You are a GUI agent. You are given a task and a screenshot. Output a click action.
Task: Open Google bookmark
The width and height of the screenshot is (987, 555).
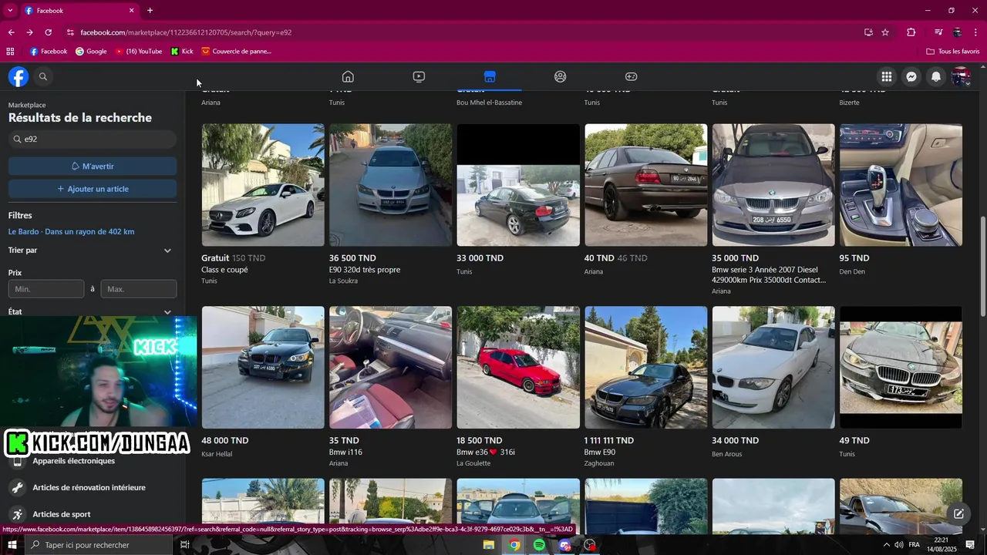click(x=91, y=52)
